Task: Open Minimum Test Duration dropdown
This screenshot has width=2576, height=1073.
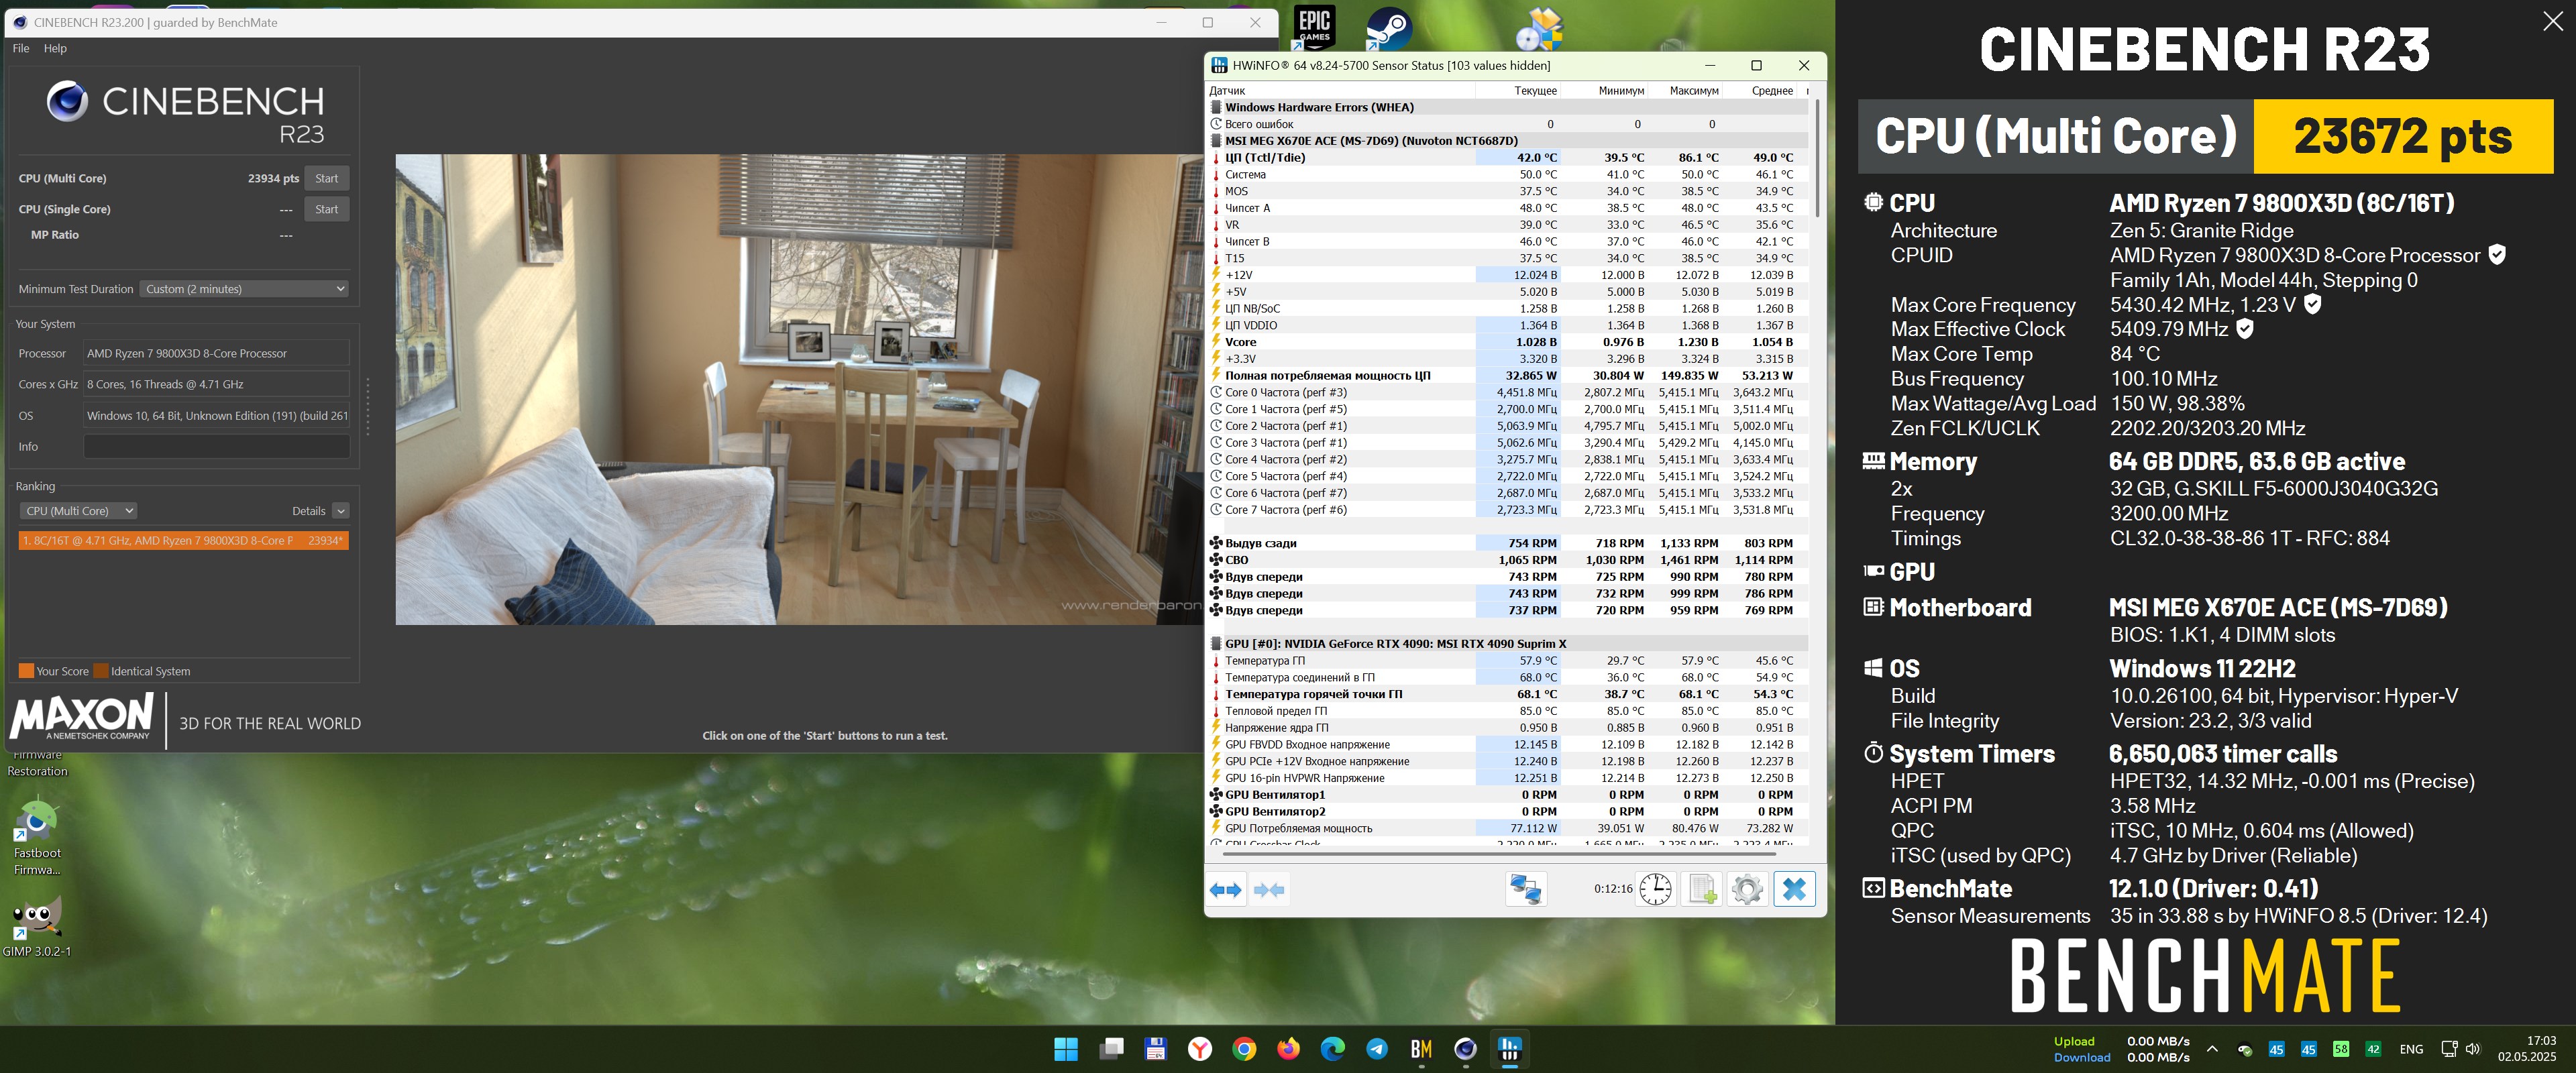Action: [244, 289]
